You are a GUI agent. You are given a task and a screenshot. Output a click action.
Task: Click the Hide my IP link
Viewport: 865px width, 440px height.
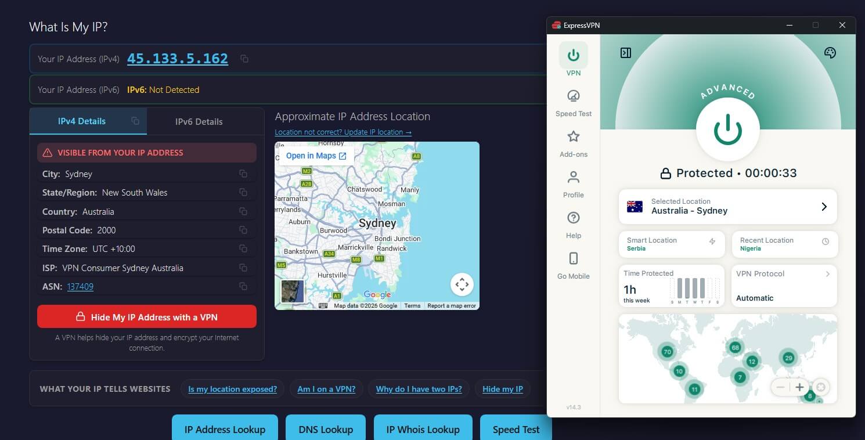click(x=503, y=389)
